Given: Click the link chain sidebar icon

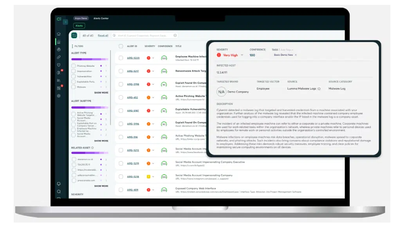Looking at the screenshot, I should (59, 57).
